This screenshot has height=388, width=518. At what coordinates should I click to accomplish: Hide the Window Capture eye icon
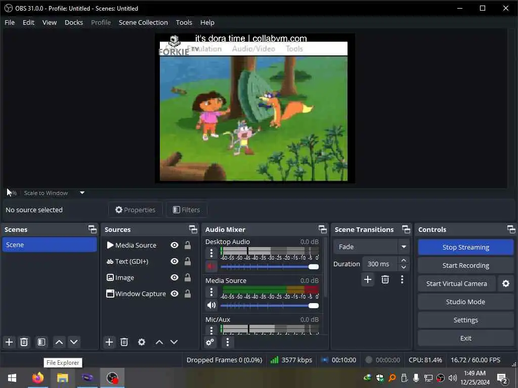point(175,294)
